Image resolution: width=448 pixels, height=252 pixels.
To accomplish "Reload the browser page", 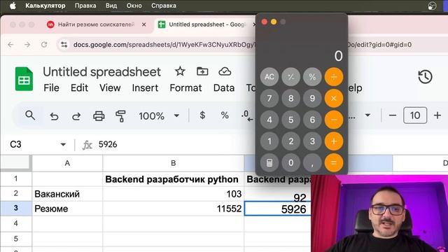I will (44, 45).
